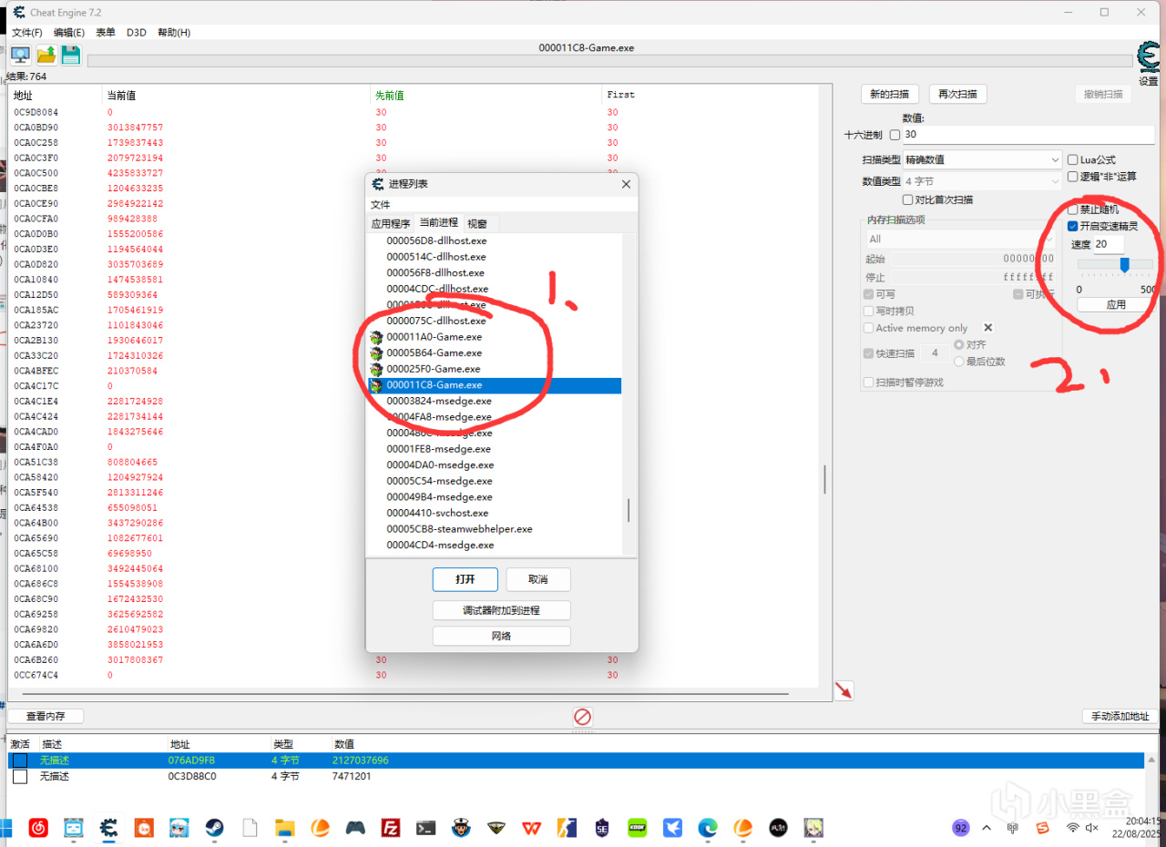Switch to the 应用程序 tab in process list
Viewport: 1166px width, 847px height.
(x=391, y=223)
